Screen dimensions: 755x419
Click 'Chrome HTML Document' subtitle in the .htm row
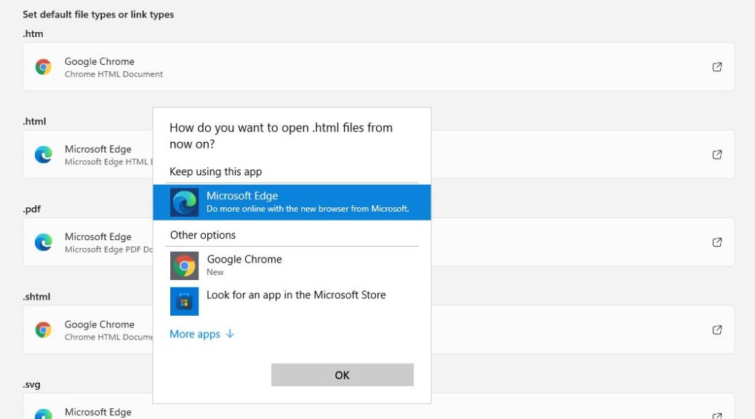pos(113,74)
